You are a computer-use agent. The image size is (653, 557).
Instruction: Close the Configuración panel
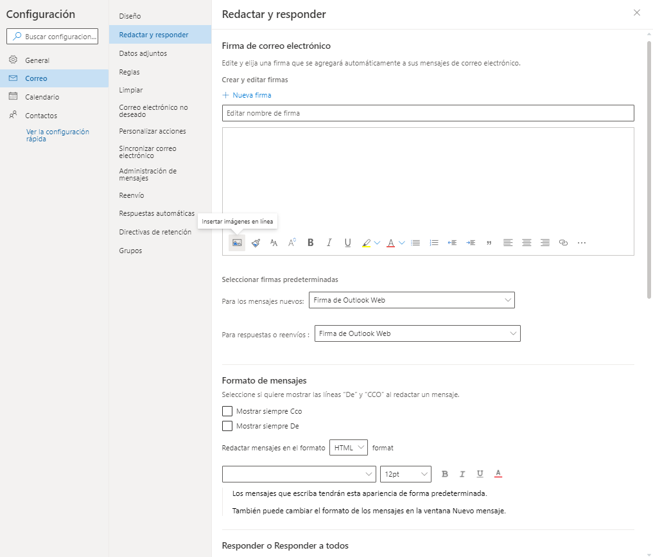(x=637, y=12)
